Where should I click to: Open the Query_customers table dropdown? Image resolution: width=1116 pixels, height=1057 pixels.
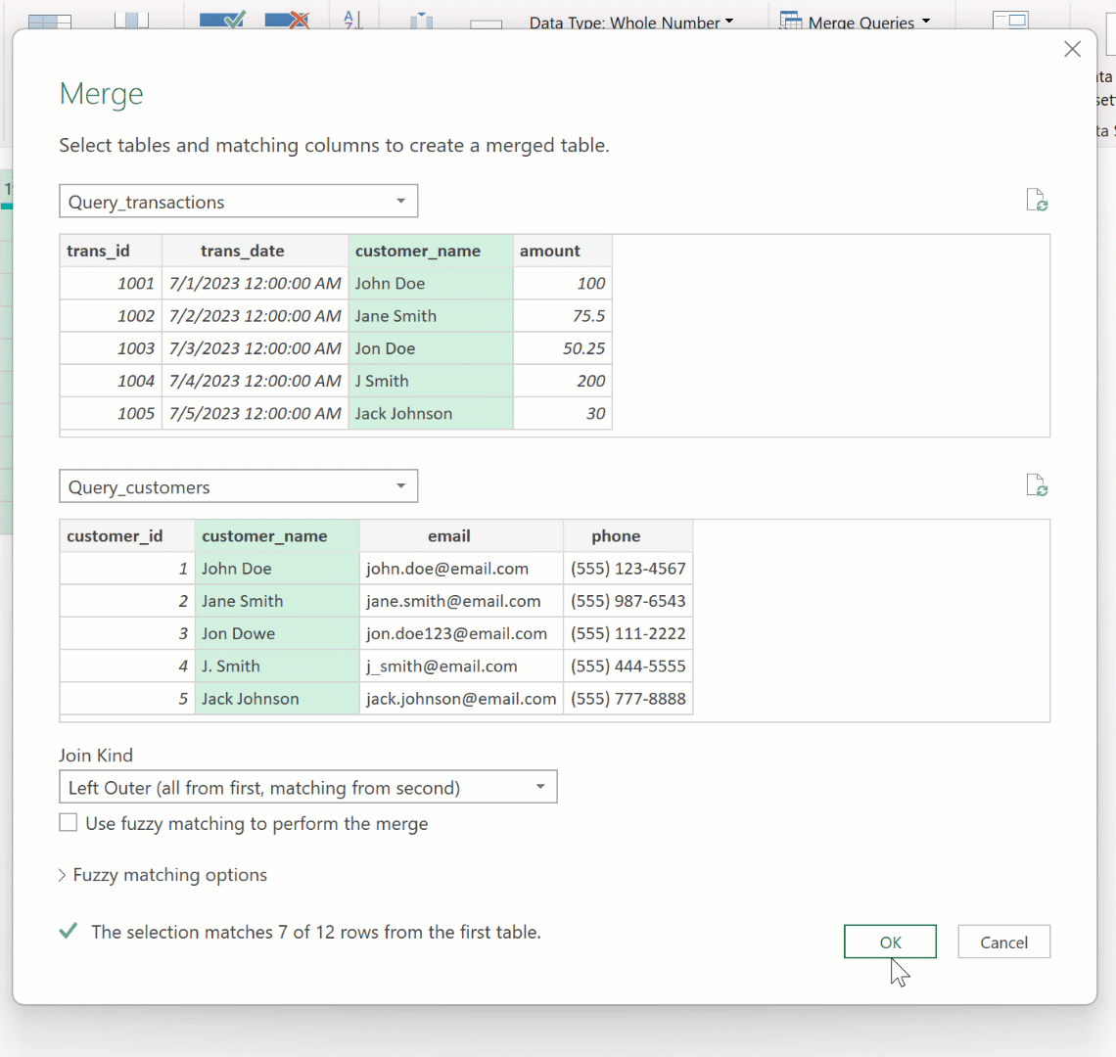tap(238, 486)
